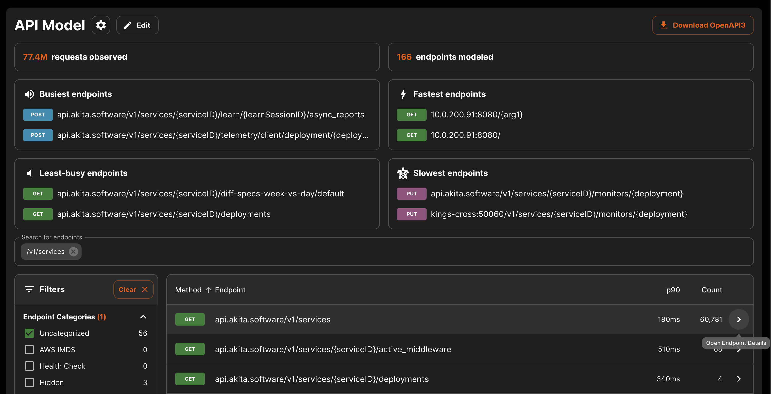Open details chevron for deployments endpoint row

point(738,379)
